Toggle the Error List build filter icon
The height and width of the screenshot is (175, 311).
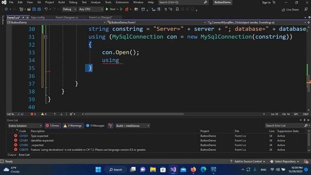pyautogui.click(x=110, y=125)
